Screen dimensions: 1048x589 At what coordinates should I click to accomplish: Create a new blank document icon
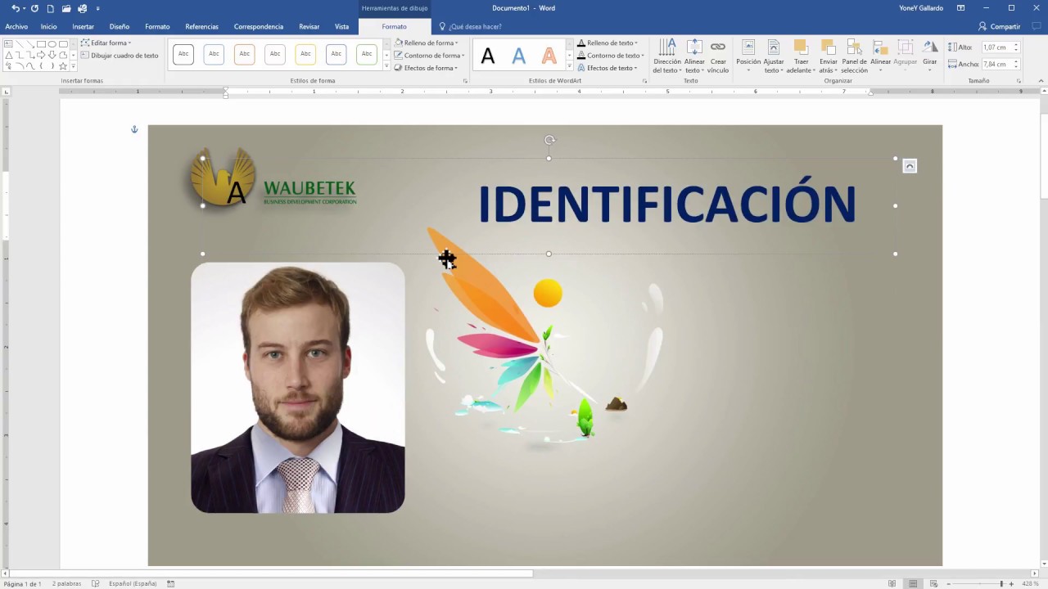51,8
